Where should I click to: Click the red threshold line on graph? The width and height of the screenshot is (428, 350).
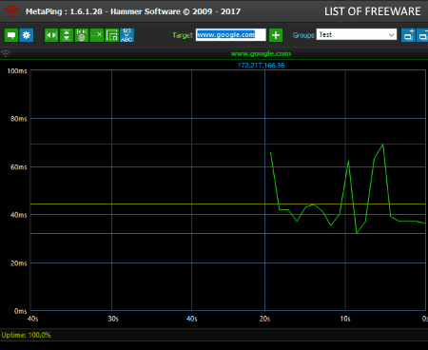[x=228, y=145]
